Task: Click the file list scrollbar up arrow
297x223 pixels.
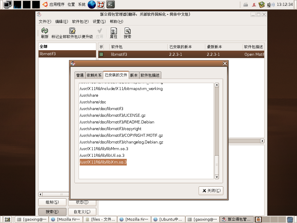Action: coord(217,85)
